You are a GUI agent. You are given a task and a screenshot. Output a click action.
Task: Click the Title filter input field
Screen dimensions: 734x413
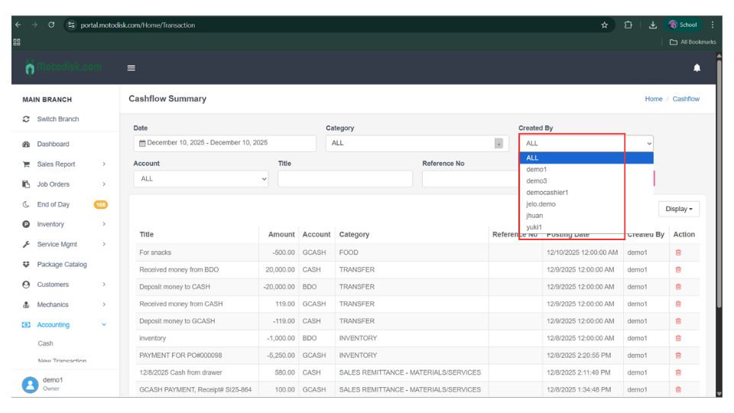[345, 179]
